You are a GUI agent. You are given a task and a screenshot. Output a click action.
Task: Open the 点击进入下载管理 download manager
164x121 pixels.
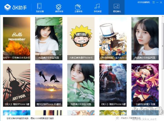click(129, 118)
